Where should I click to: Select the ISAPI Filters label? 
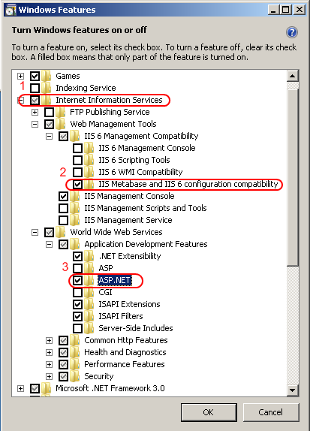[x=121, y=316]
